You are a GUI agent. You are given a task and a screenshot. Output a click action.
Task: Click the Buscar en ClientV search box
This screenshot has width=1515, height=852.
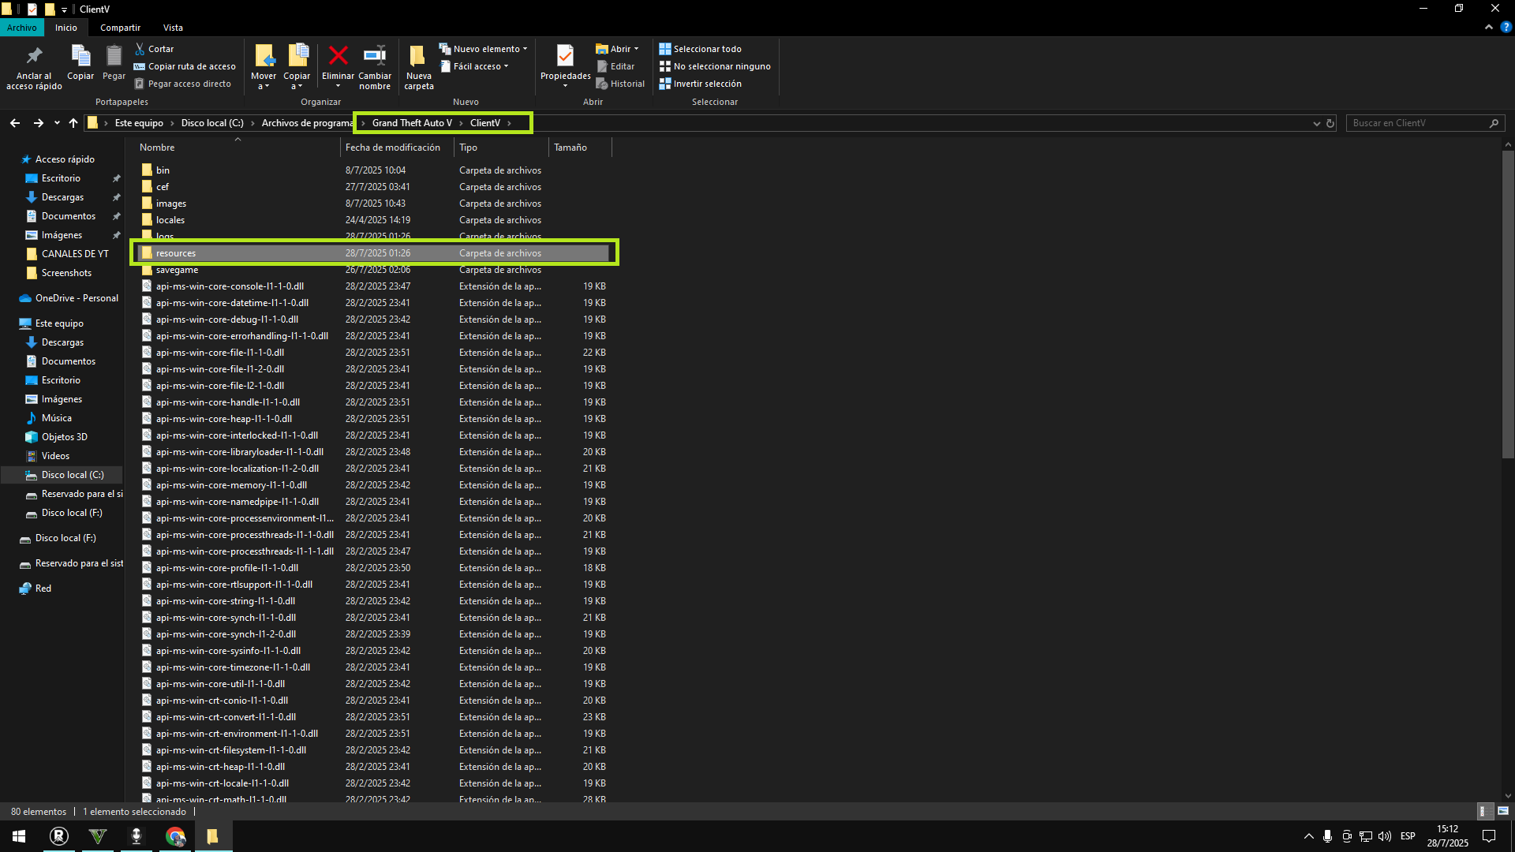(1416, 123)
